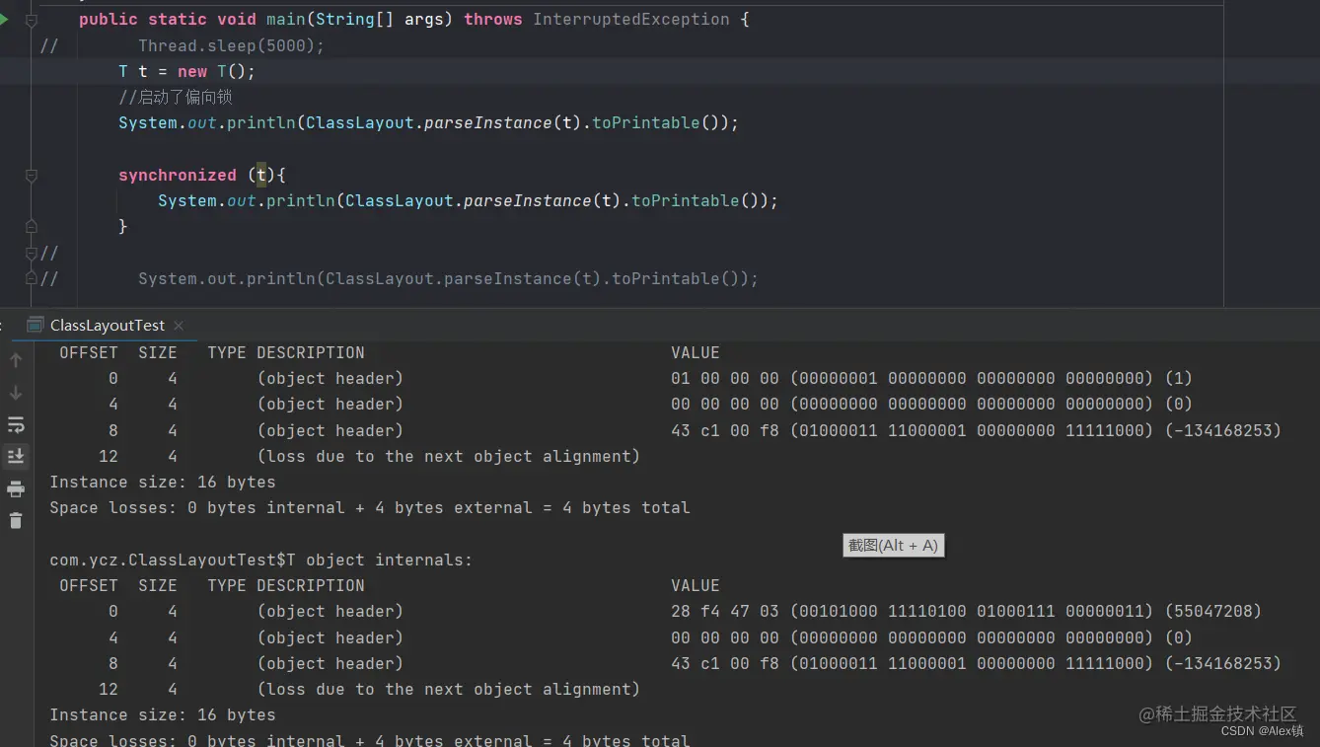Click the 'T t = new T();' line
Viewport: 1320px width, 747px height.
pyautogui.click(x=186, y=71)
